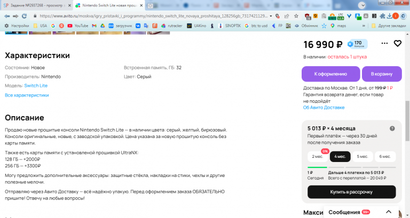Viewport: 410px width, 218px height.
Task: Open the Все характеристики link
Action: pyautogui.click(x=27, y=95)
